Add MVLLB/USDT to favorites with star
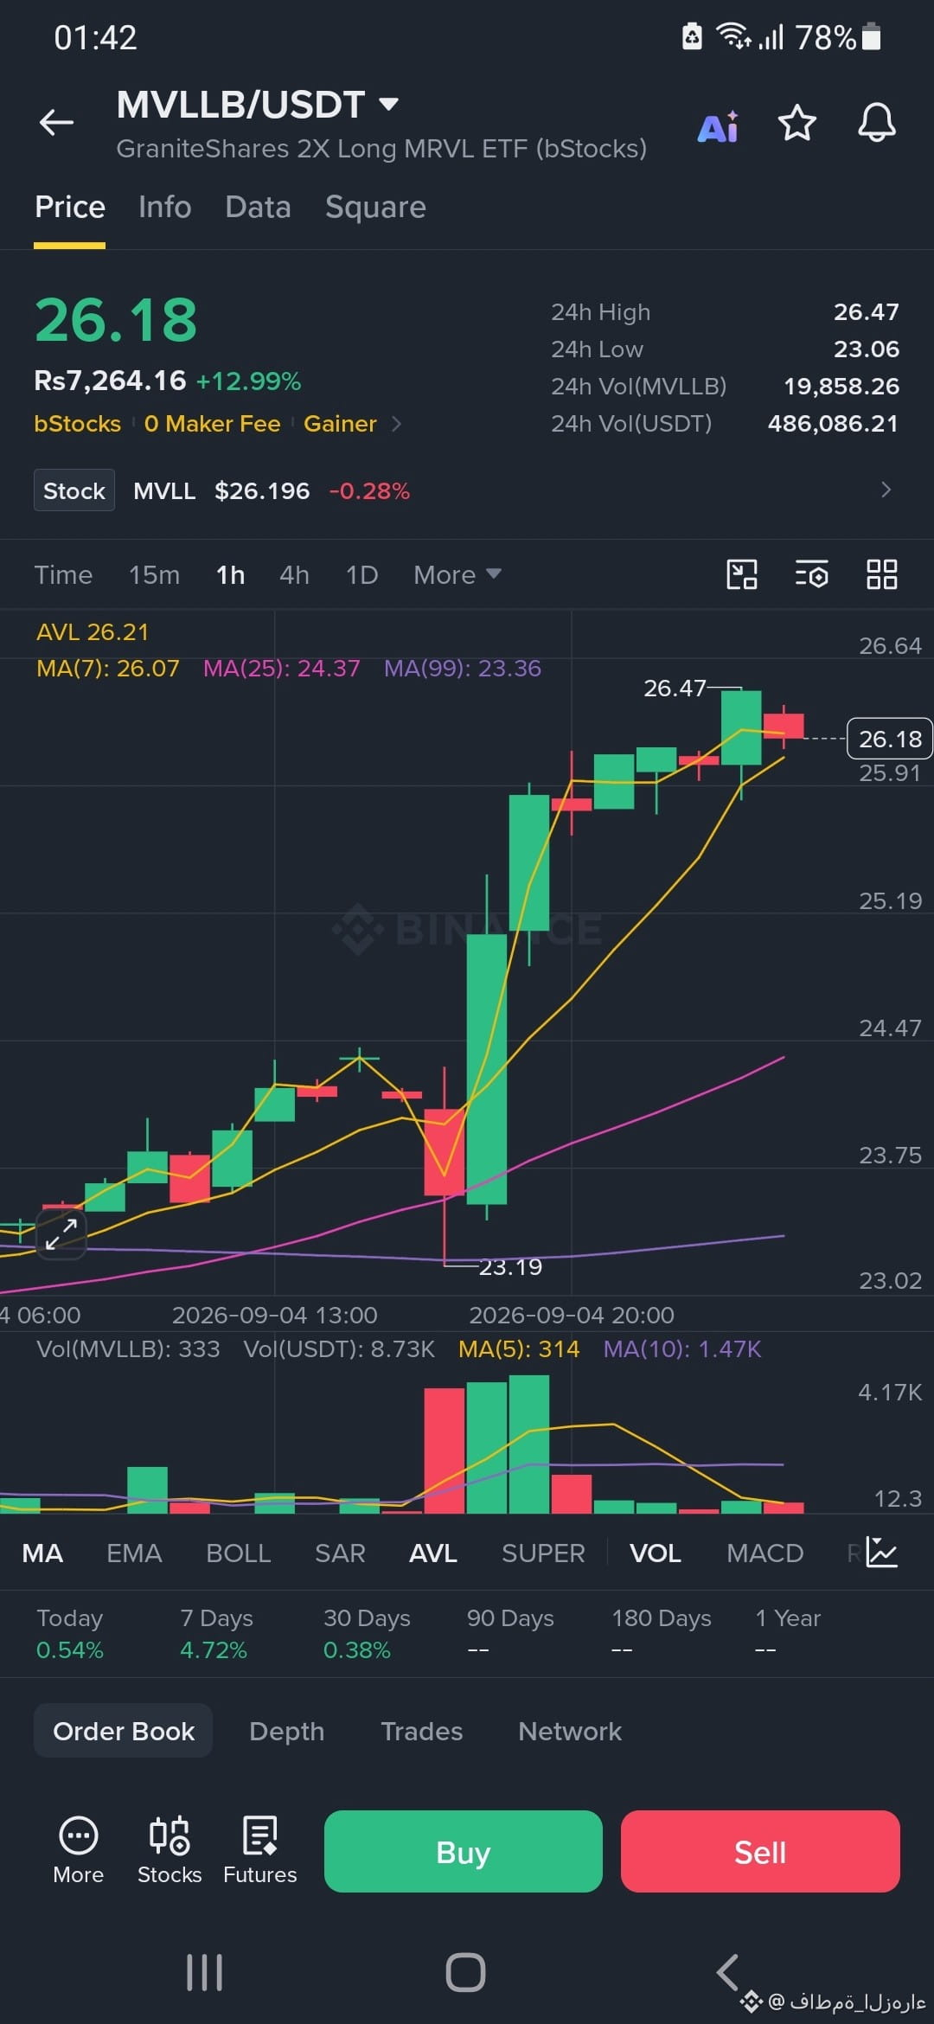 point(796,123)
